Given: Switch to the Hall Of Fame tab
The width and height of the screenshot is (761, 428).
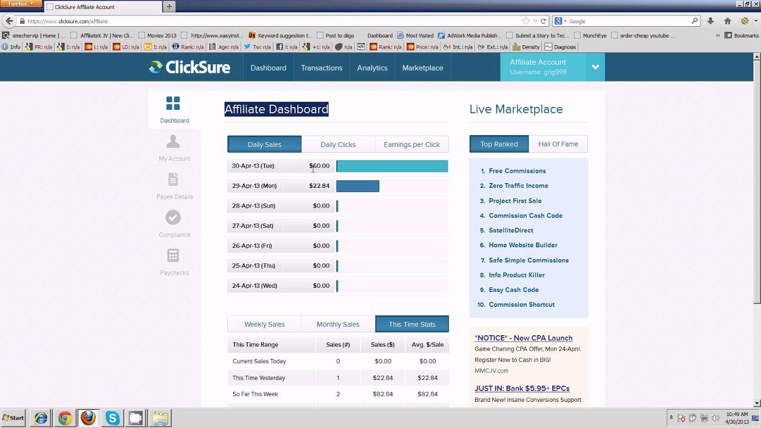Looking at the screenshot, I should 558,144.
